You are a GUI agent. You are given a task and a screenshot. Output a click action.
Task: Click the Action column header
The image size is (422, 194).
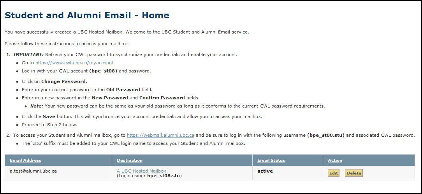coord(335,160)
